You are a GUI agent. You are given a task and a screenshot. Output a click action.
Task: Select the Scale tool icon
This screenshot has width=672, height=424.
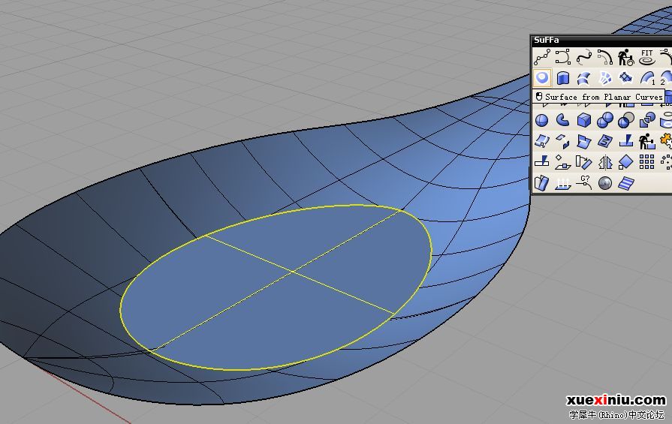[625, 162]
